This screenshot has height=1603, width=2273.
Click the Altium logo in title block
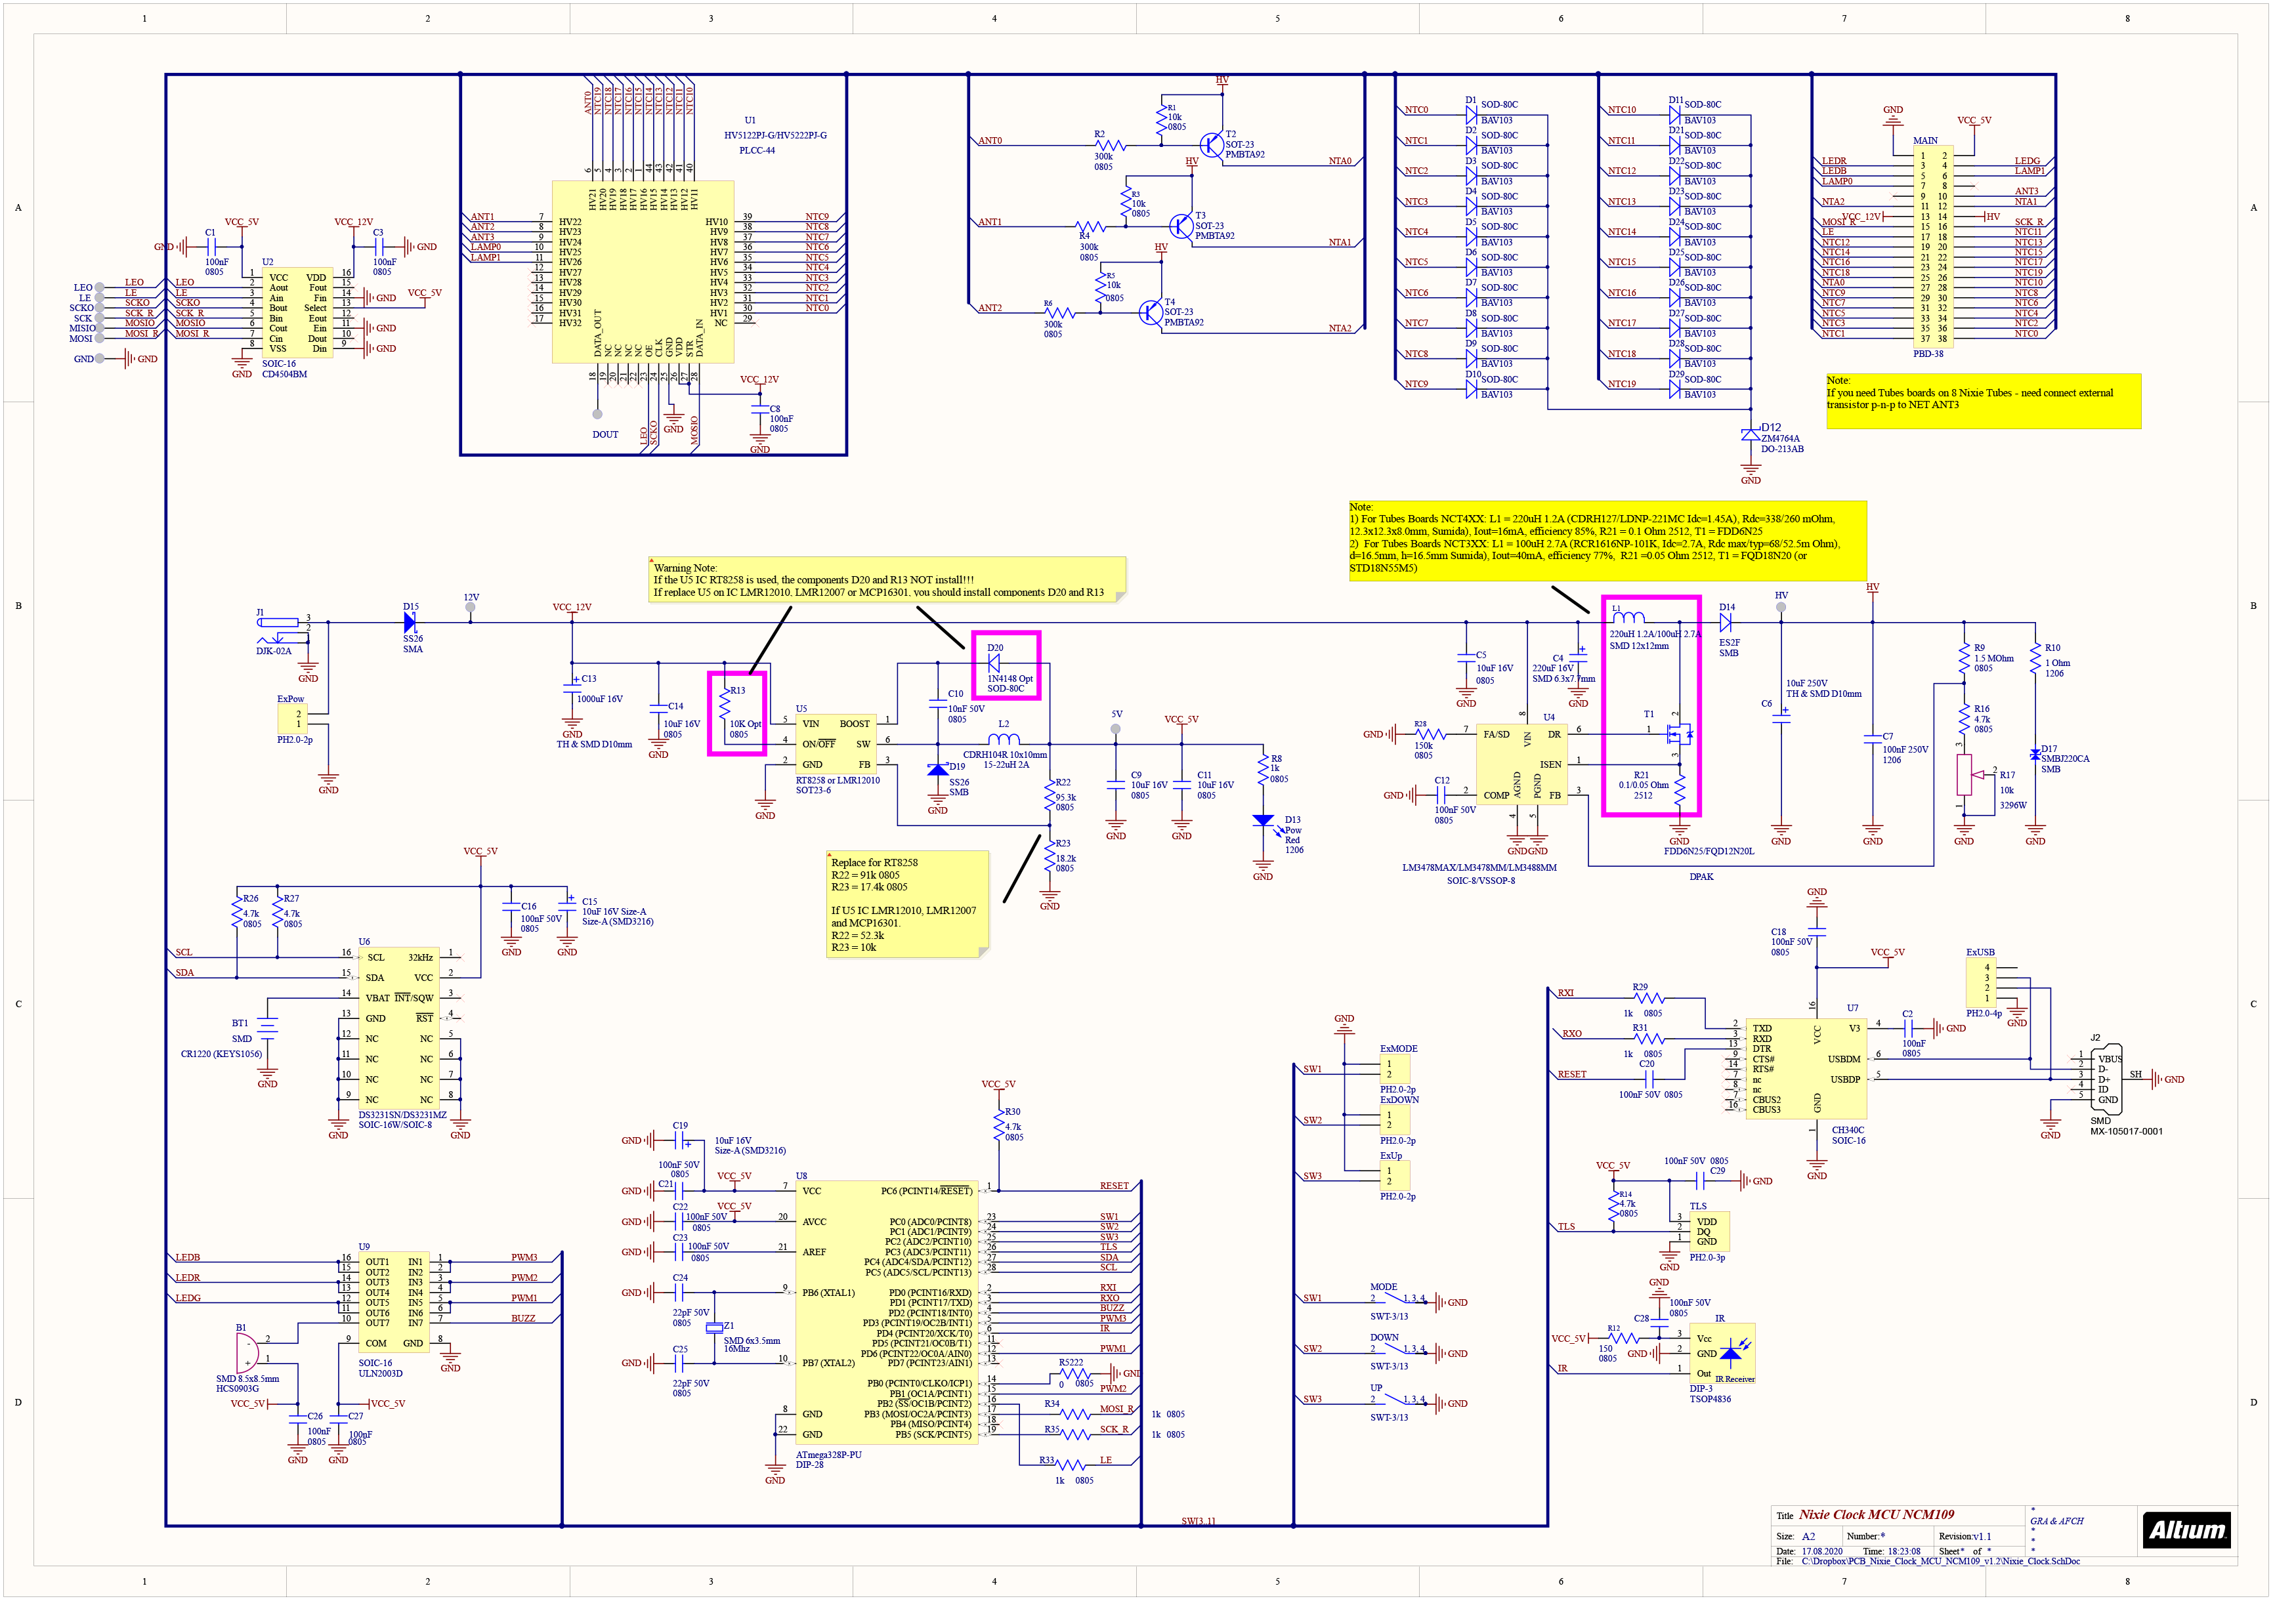(x=2186, y=1530)
